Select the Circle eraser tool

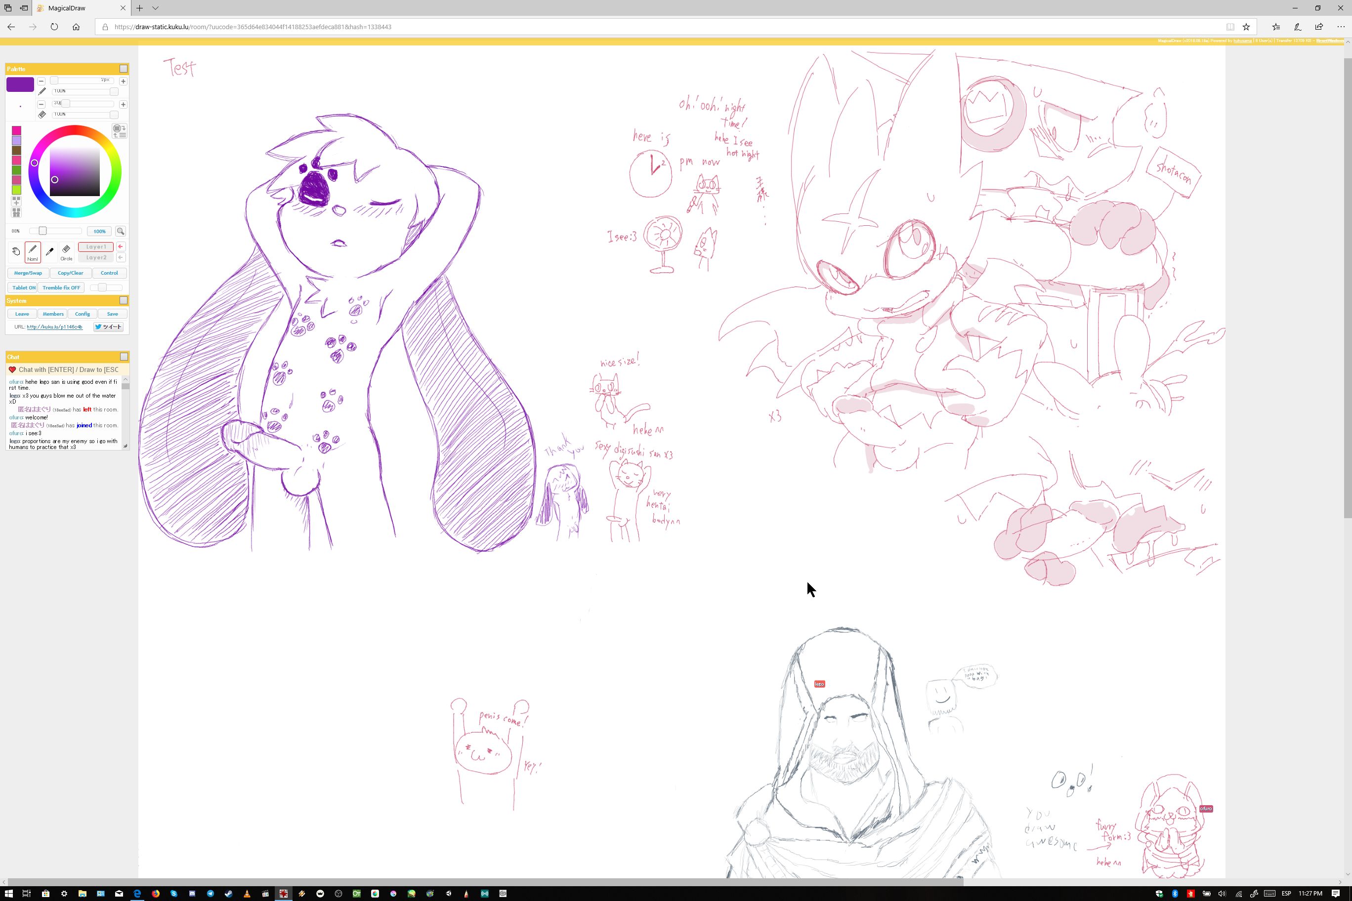(66, 251)
